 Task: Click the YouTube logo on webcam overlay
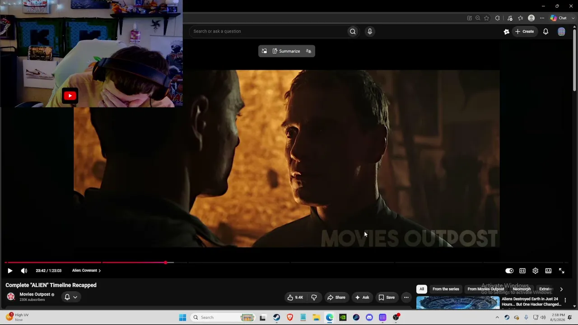[x=70, y=95]
